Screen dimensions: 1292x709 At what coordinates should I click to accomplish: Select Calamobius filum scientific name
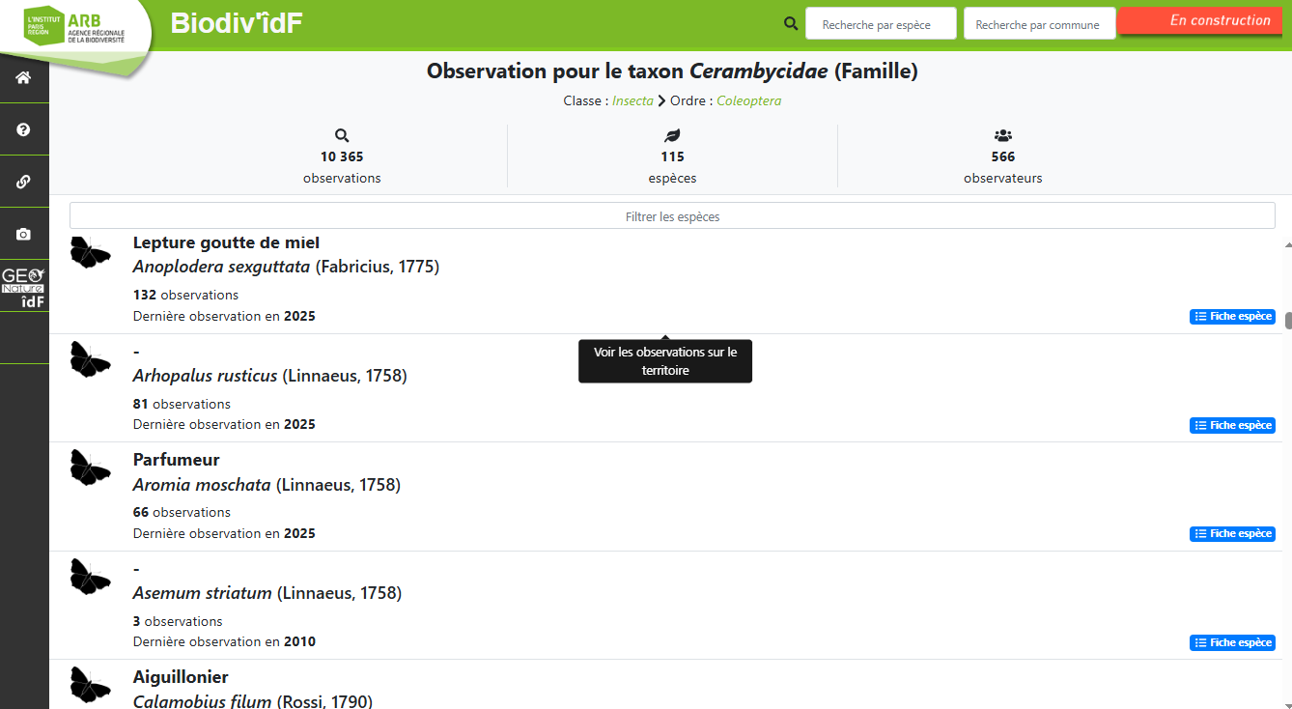point(202,701)
